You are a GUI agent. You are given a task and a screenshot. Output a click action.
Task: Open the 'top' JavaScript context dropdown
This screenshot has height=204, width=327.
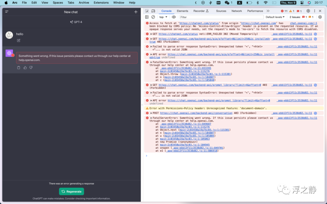(x=163, y=17)
